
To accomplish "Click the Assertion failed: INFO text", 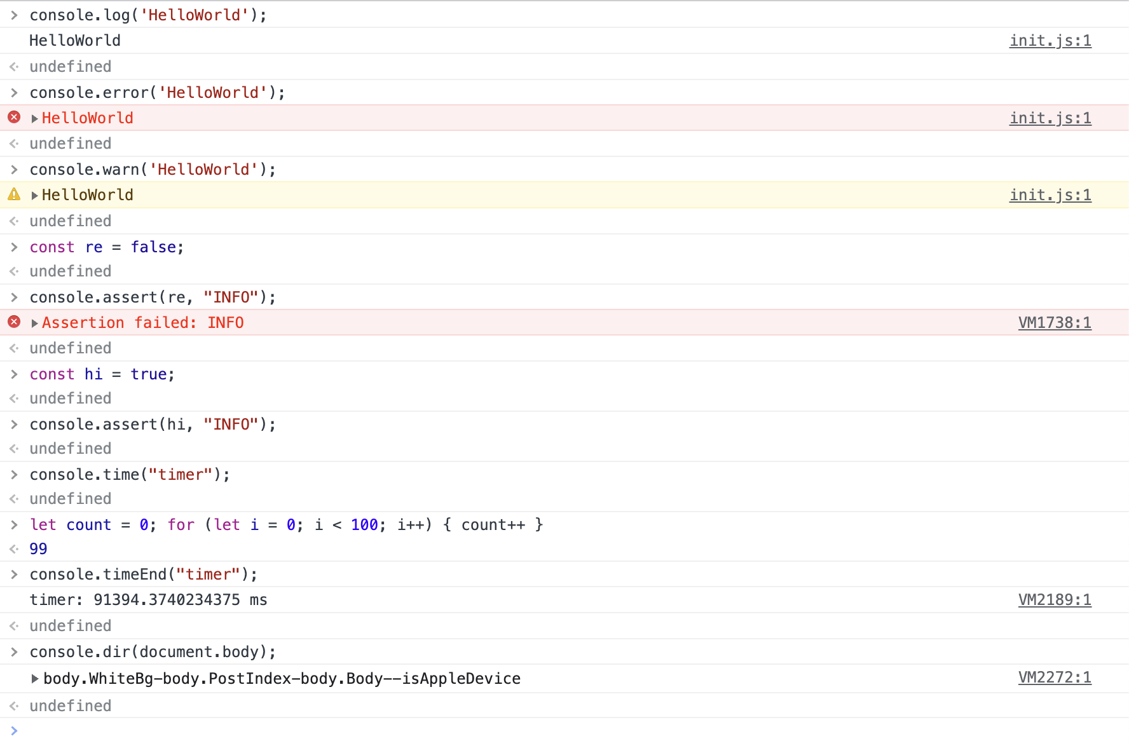I will point(143,323).
